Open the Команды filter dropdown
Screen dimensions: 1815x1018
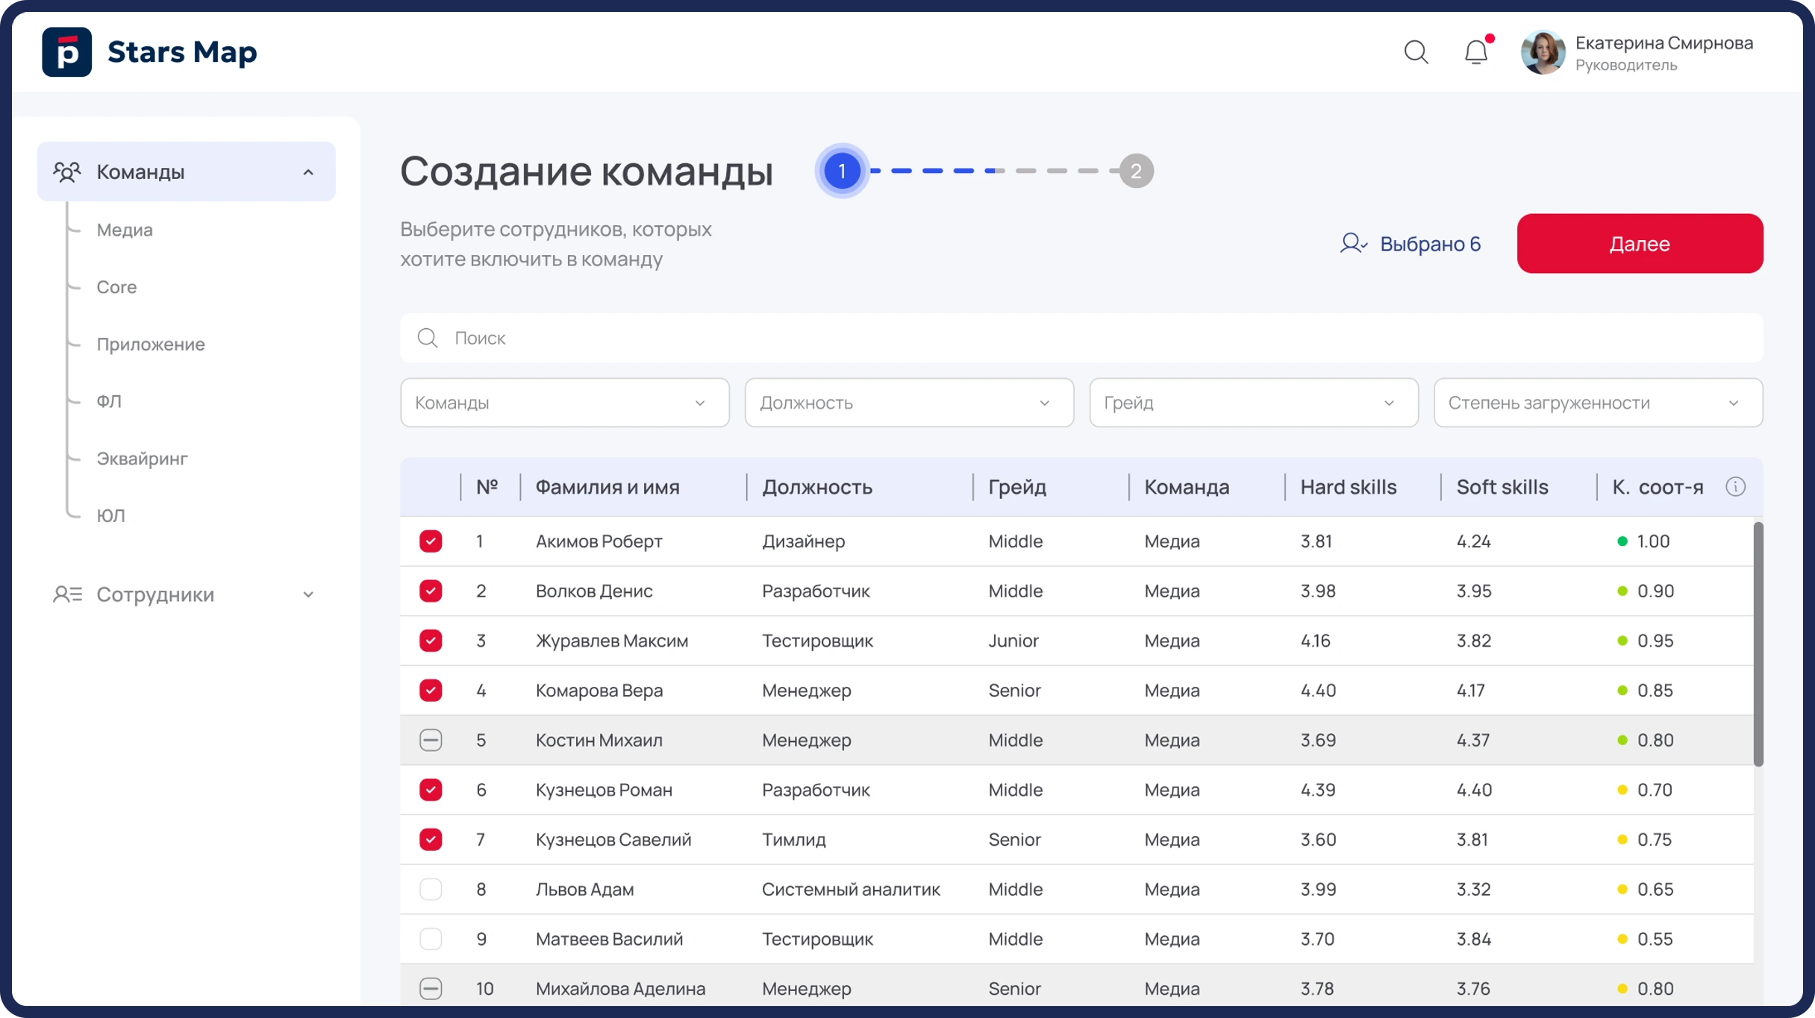coord(564,403)
